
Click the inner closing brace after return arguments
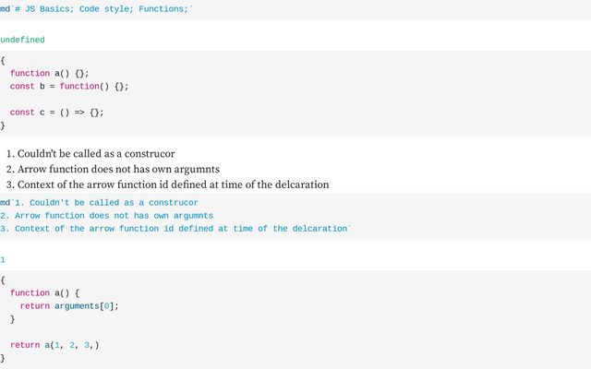click(x=12, y=319)
